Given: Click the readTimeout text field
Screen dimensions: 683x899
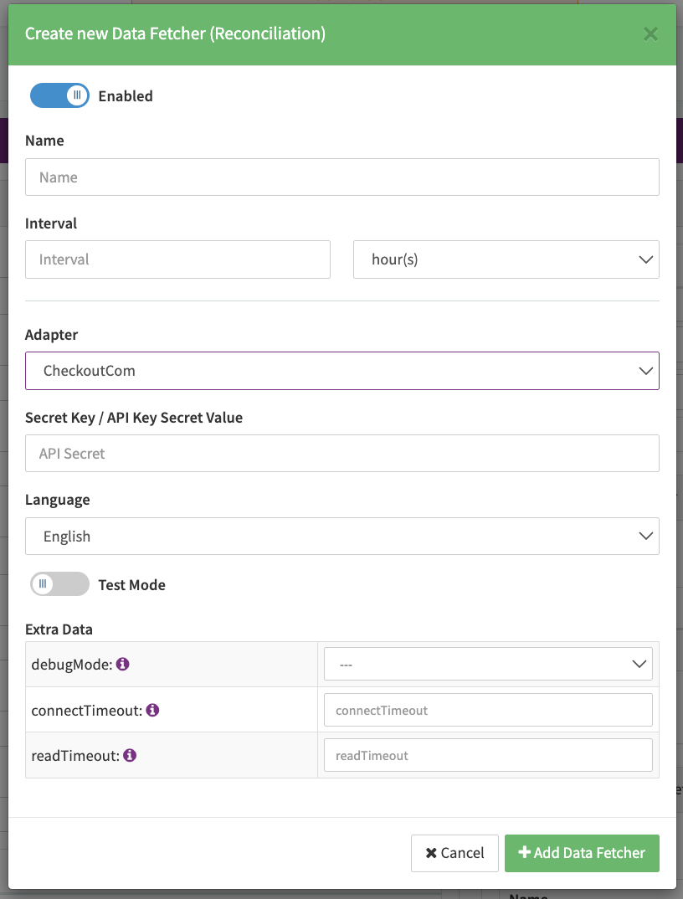Looking at the screenshot, I should (487, 755).
